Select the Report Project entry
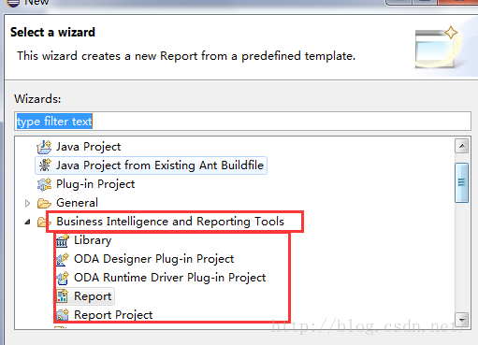Screen dimensions: 478x345 pos(104,315)
